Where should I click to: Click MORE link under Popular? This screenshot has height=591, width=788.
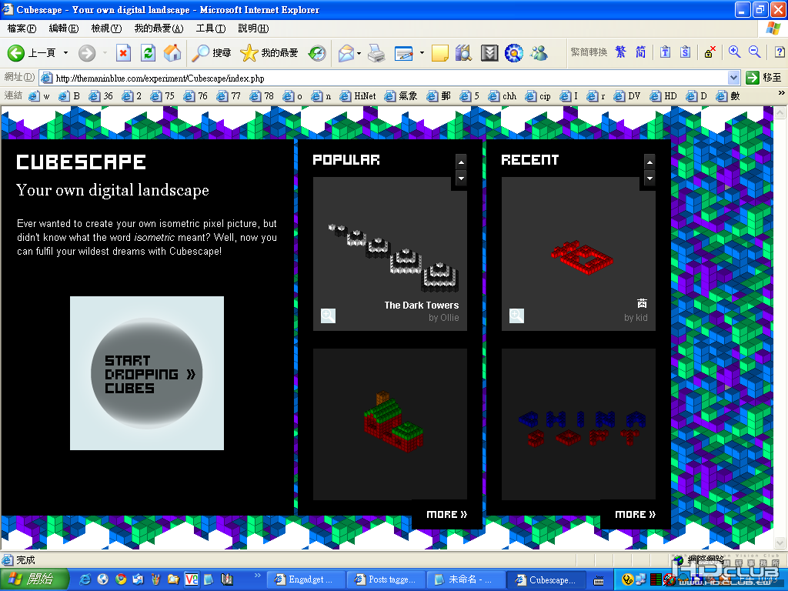pyautogui.click(x=447, y=514)
